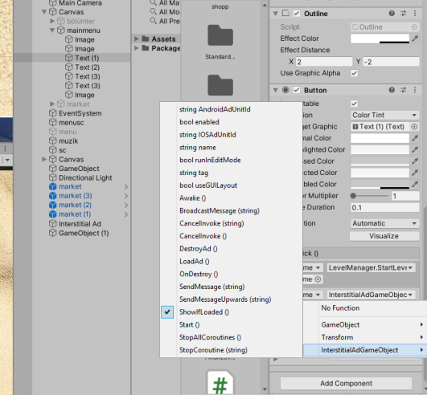Open object picker for Target Graphic field
The image size is (427, 395).
(x=414, y=127)
